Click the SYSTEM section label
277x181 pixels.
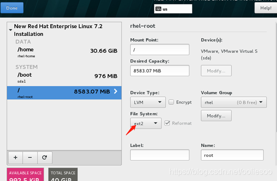click(26, 67)
